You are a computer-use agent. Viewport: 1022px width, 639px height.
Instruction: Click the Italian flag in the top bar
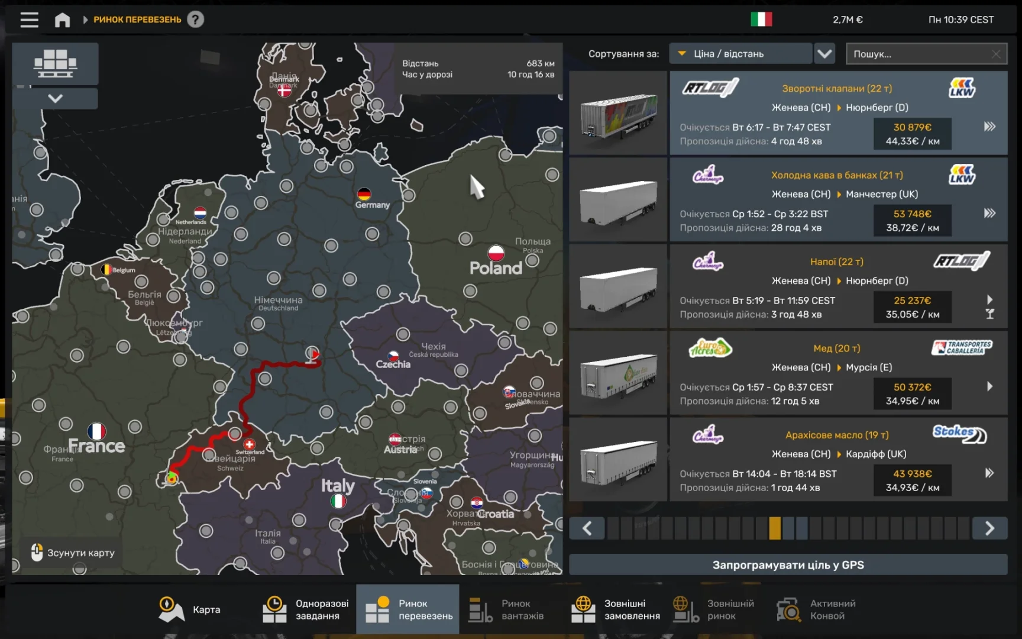pos(761,19)
